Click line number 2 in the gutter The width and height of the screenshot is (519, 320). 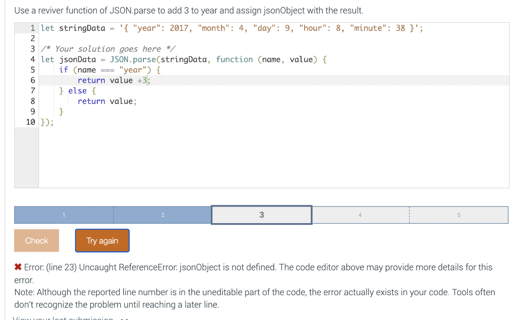[32, 38]
